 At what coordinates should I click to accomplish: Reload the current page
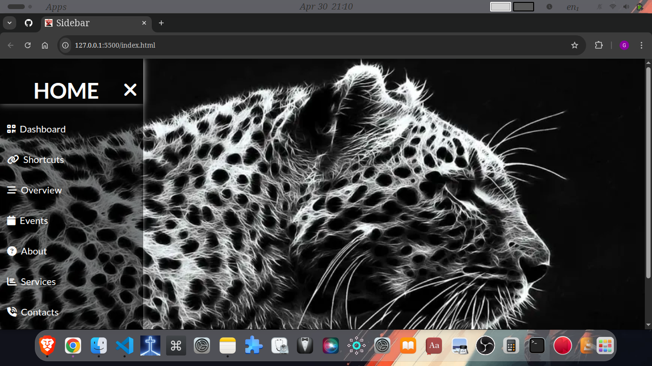click(x=28, y=45)
